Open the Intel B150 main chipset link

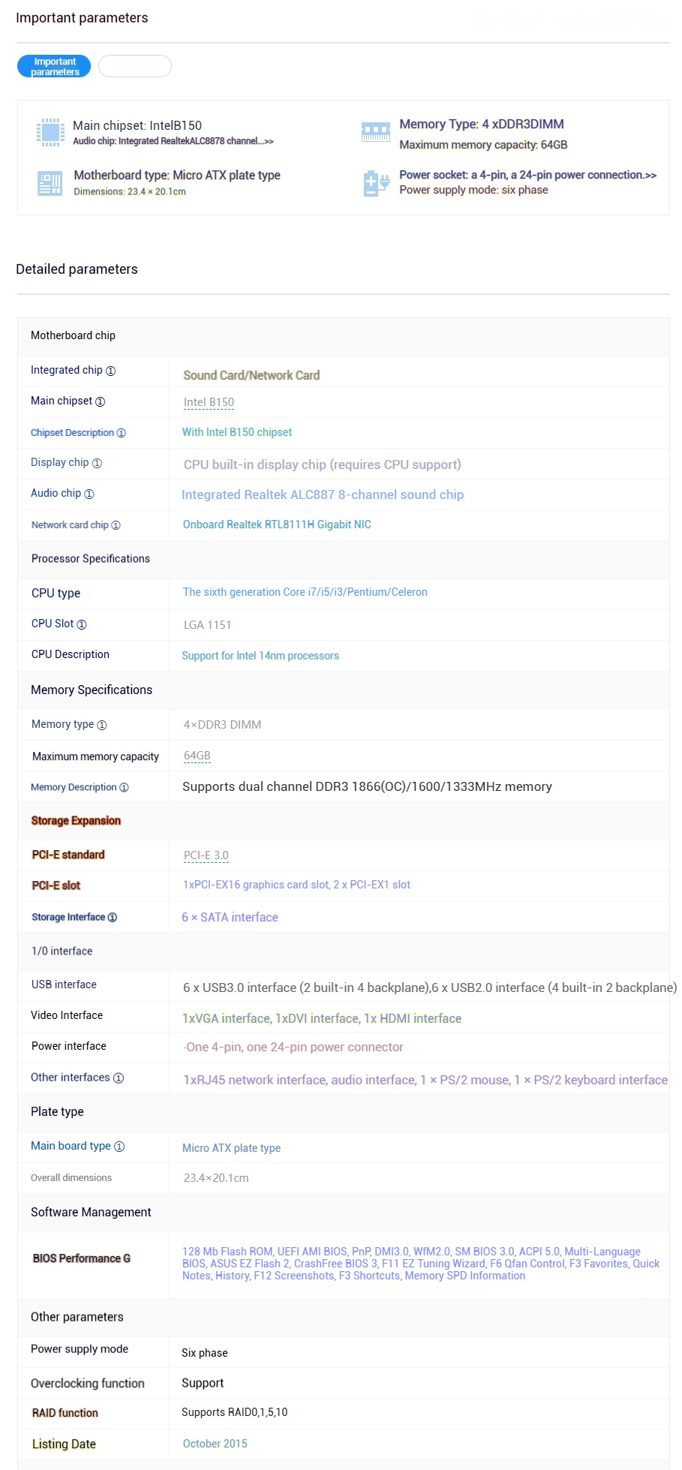pos(209,402)
